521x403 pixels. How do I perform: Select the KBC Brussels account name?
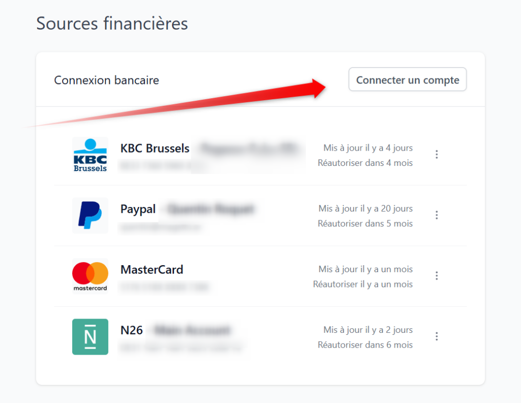click(155, 149)
